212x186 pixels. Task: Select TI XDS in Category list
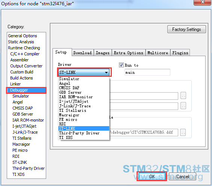(x=18, y=174)
